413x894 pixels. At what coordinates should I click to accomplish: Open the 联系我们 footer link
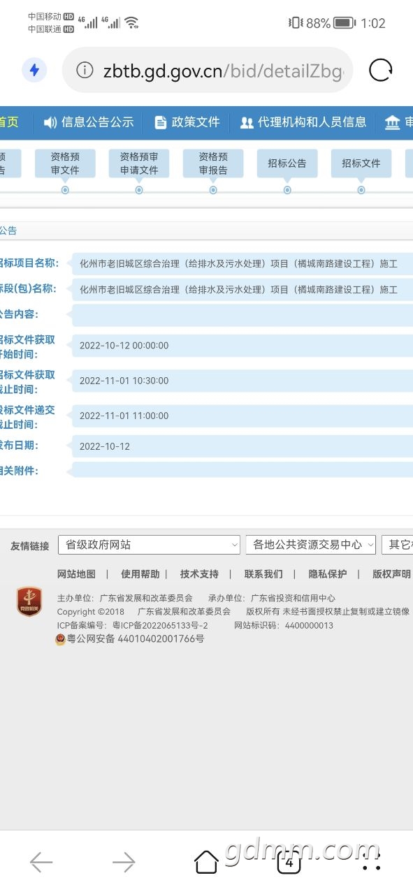263,574
